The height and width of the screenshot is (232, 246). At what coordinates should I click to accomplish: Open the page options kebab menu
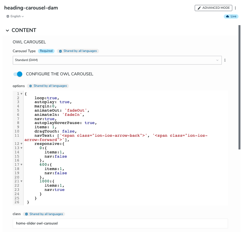[x=236, y=8]
